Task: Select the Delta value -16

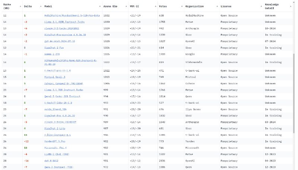Action: 26,161
